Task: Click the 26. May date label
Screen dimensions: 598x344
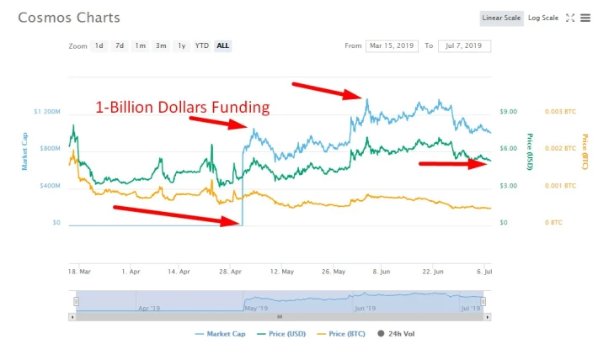Action: (x=334, y=272)
